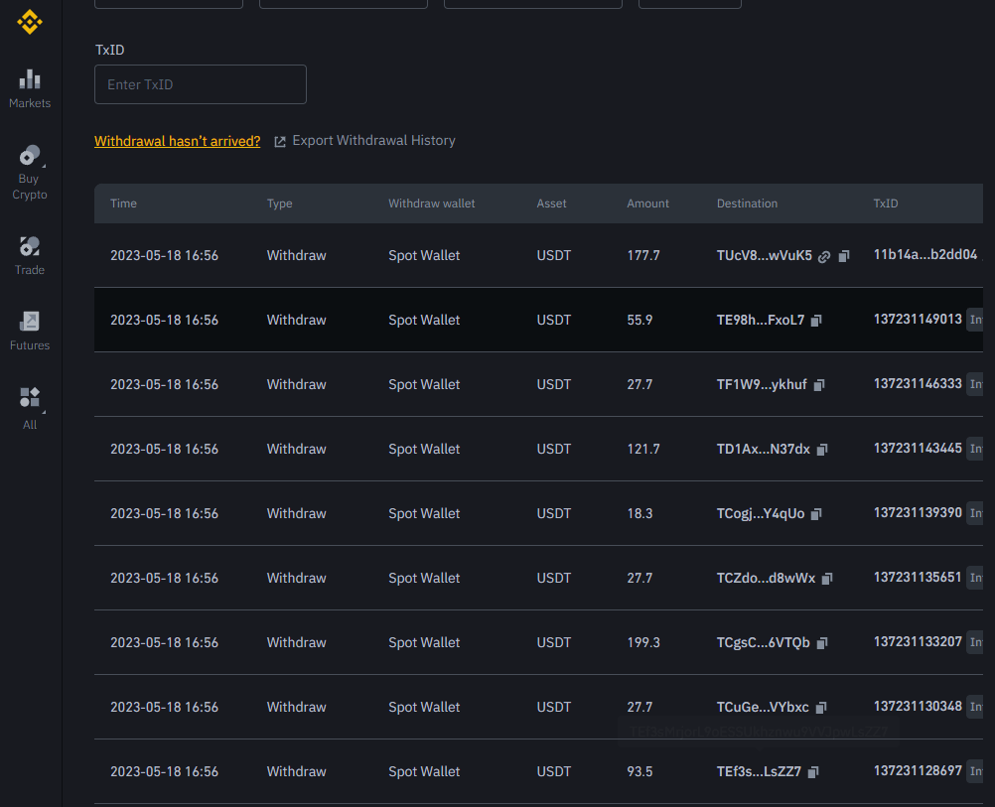Click the 121.7 amount cell
995x807 pixels.
click(x=643, y=450)
